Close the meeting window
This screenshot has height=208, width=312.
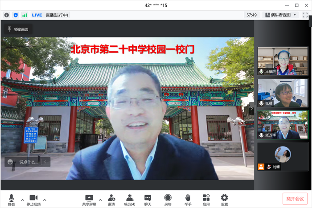(x=307, y=5)
